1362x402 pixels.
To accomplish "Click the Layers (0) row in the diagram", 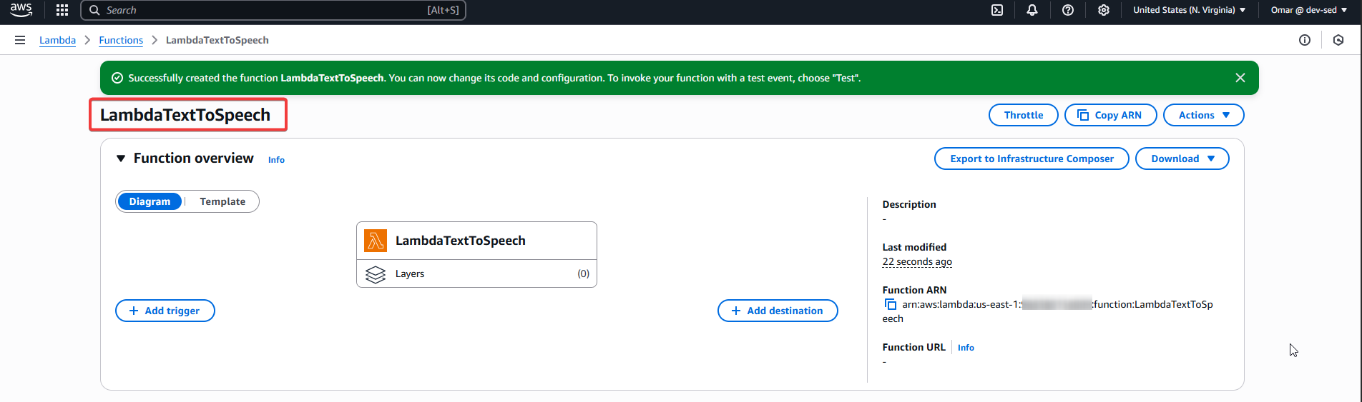I will (x=476, y=273).
